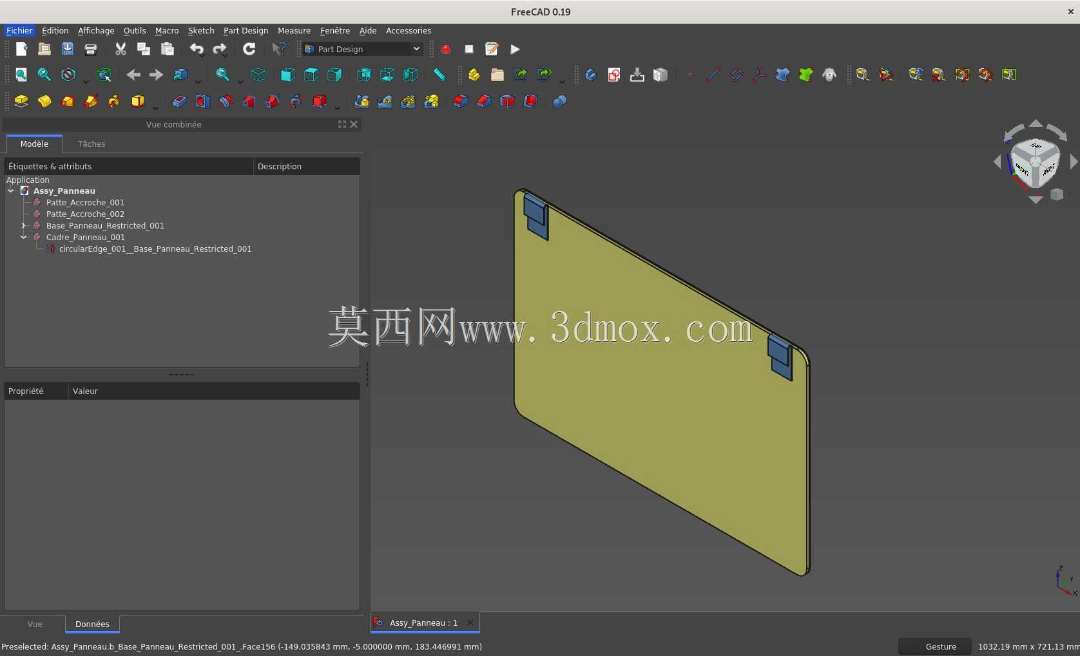Collapse Cadre_Panneau_001 in the tree
The height and width of the screenshot is (656, 1080).
tap(24, 237)
